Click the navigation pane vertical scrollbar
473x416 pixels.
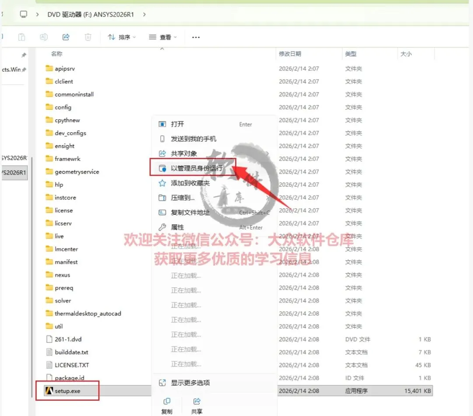tap(32, 277)
